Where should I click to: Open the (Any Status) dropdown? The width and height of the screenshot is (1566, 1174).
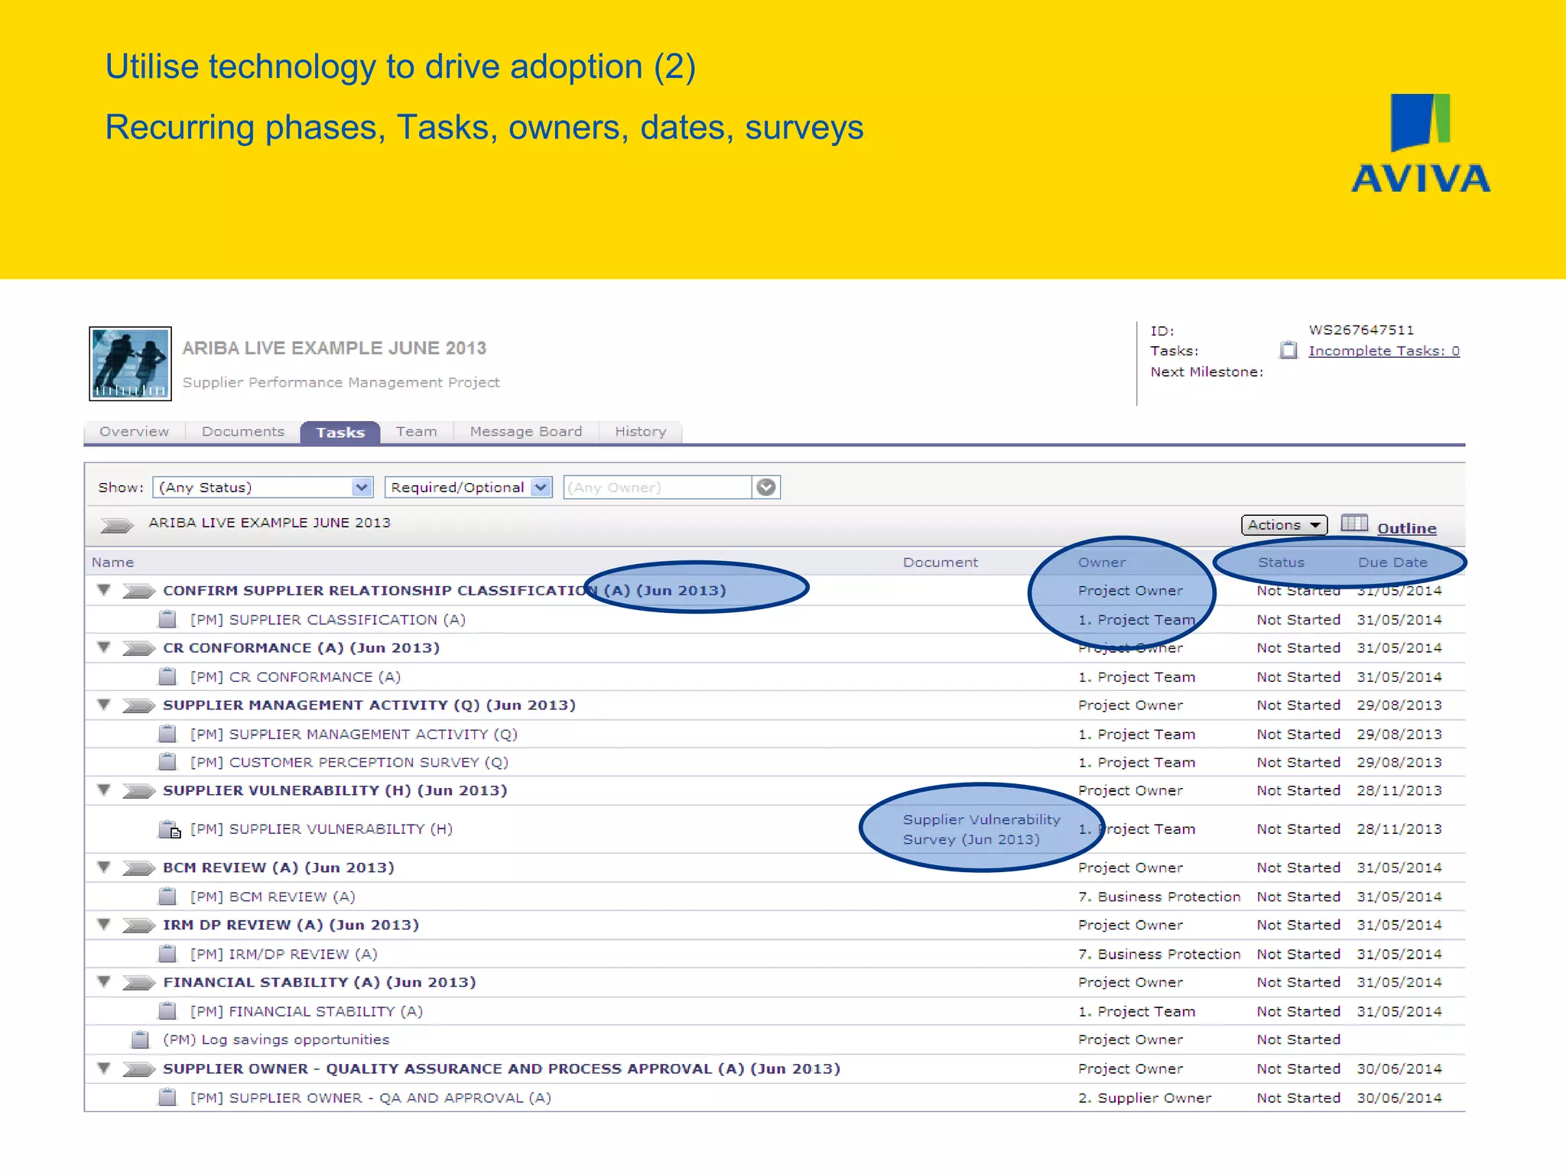[x=262, y=487]
